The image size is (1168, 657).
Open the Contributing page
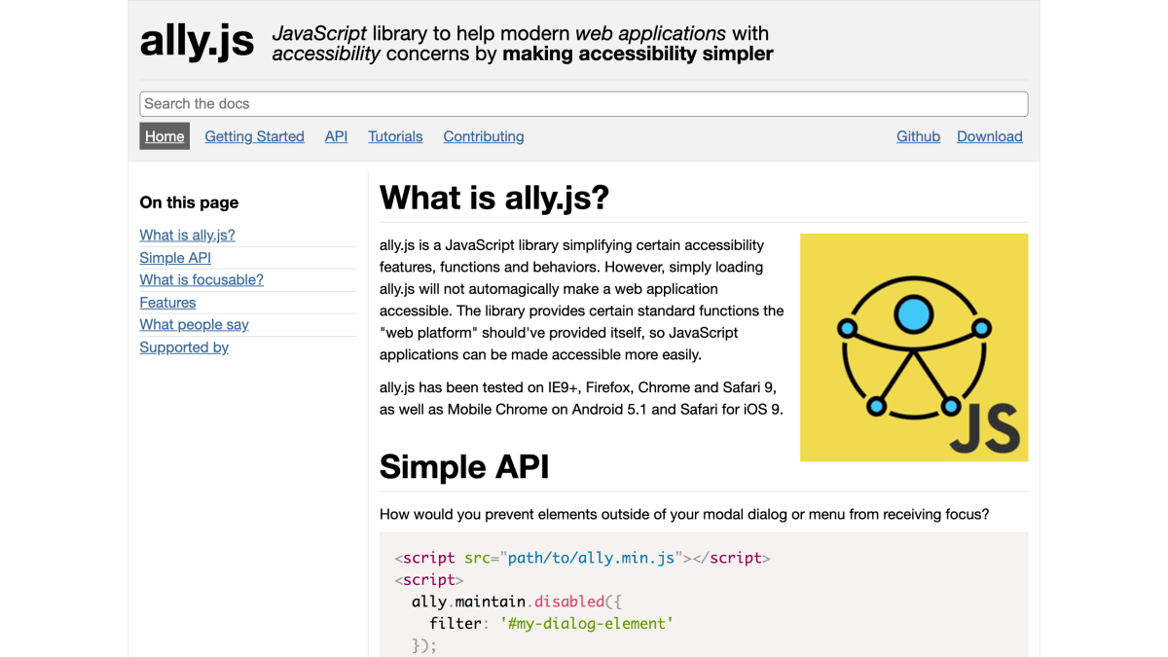click(484, 136)
